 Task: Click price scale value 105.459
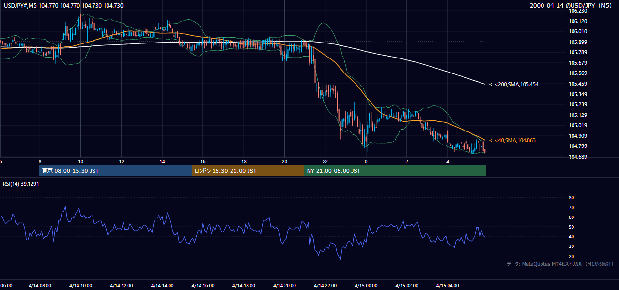click(x=577, y=84)
